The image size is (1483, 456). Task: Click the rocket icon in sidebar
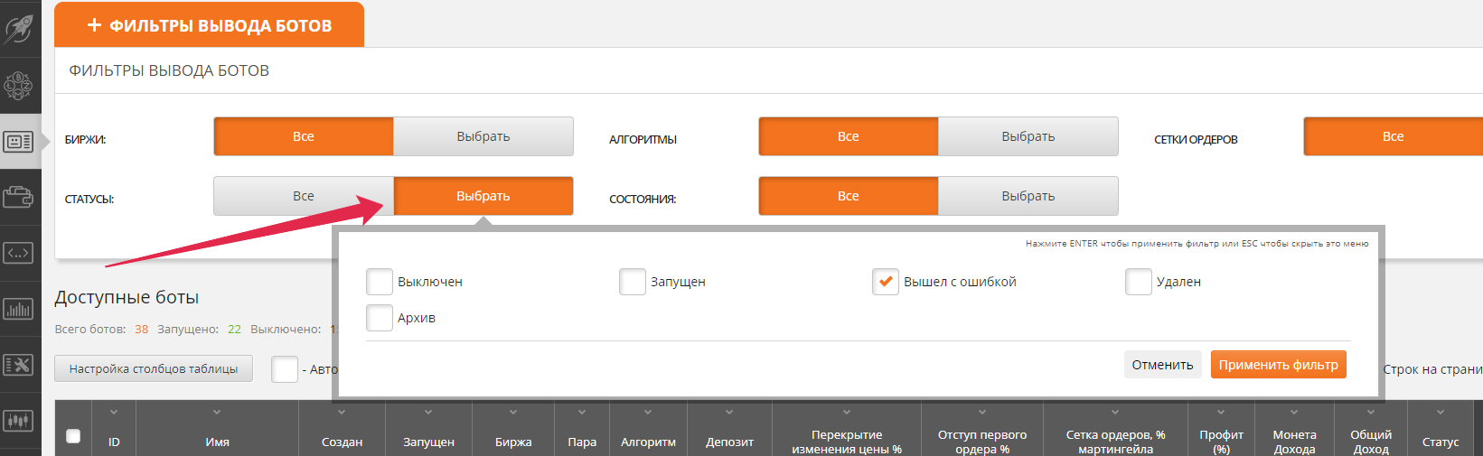19,28
